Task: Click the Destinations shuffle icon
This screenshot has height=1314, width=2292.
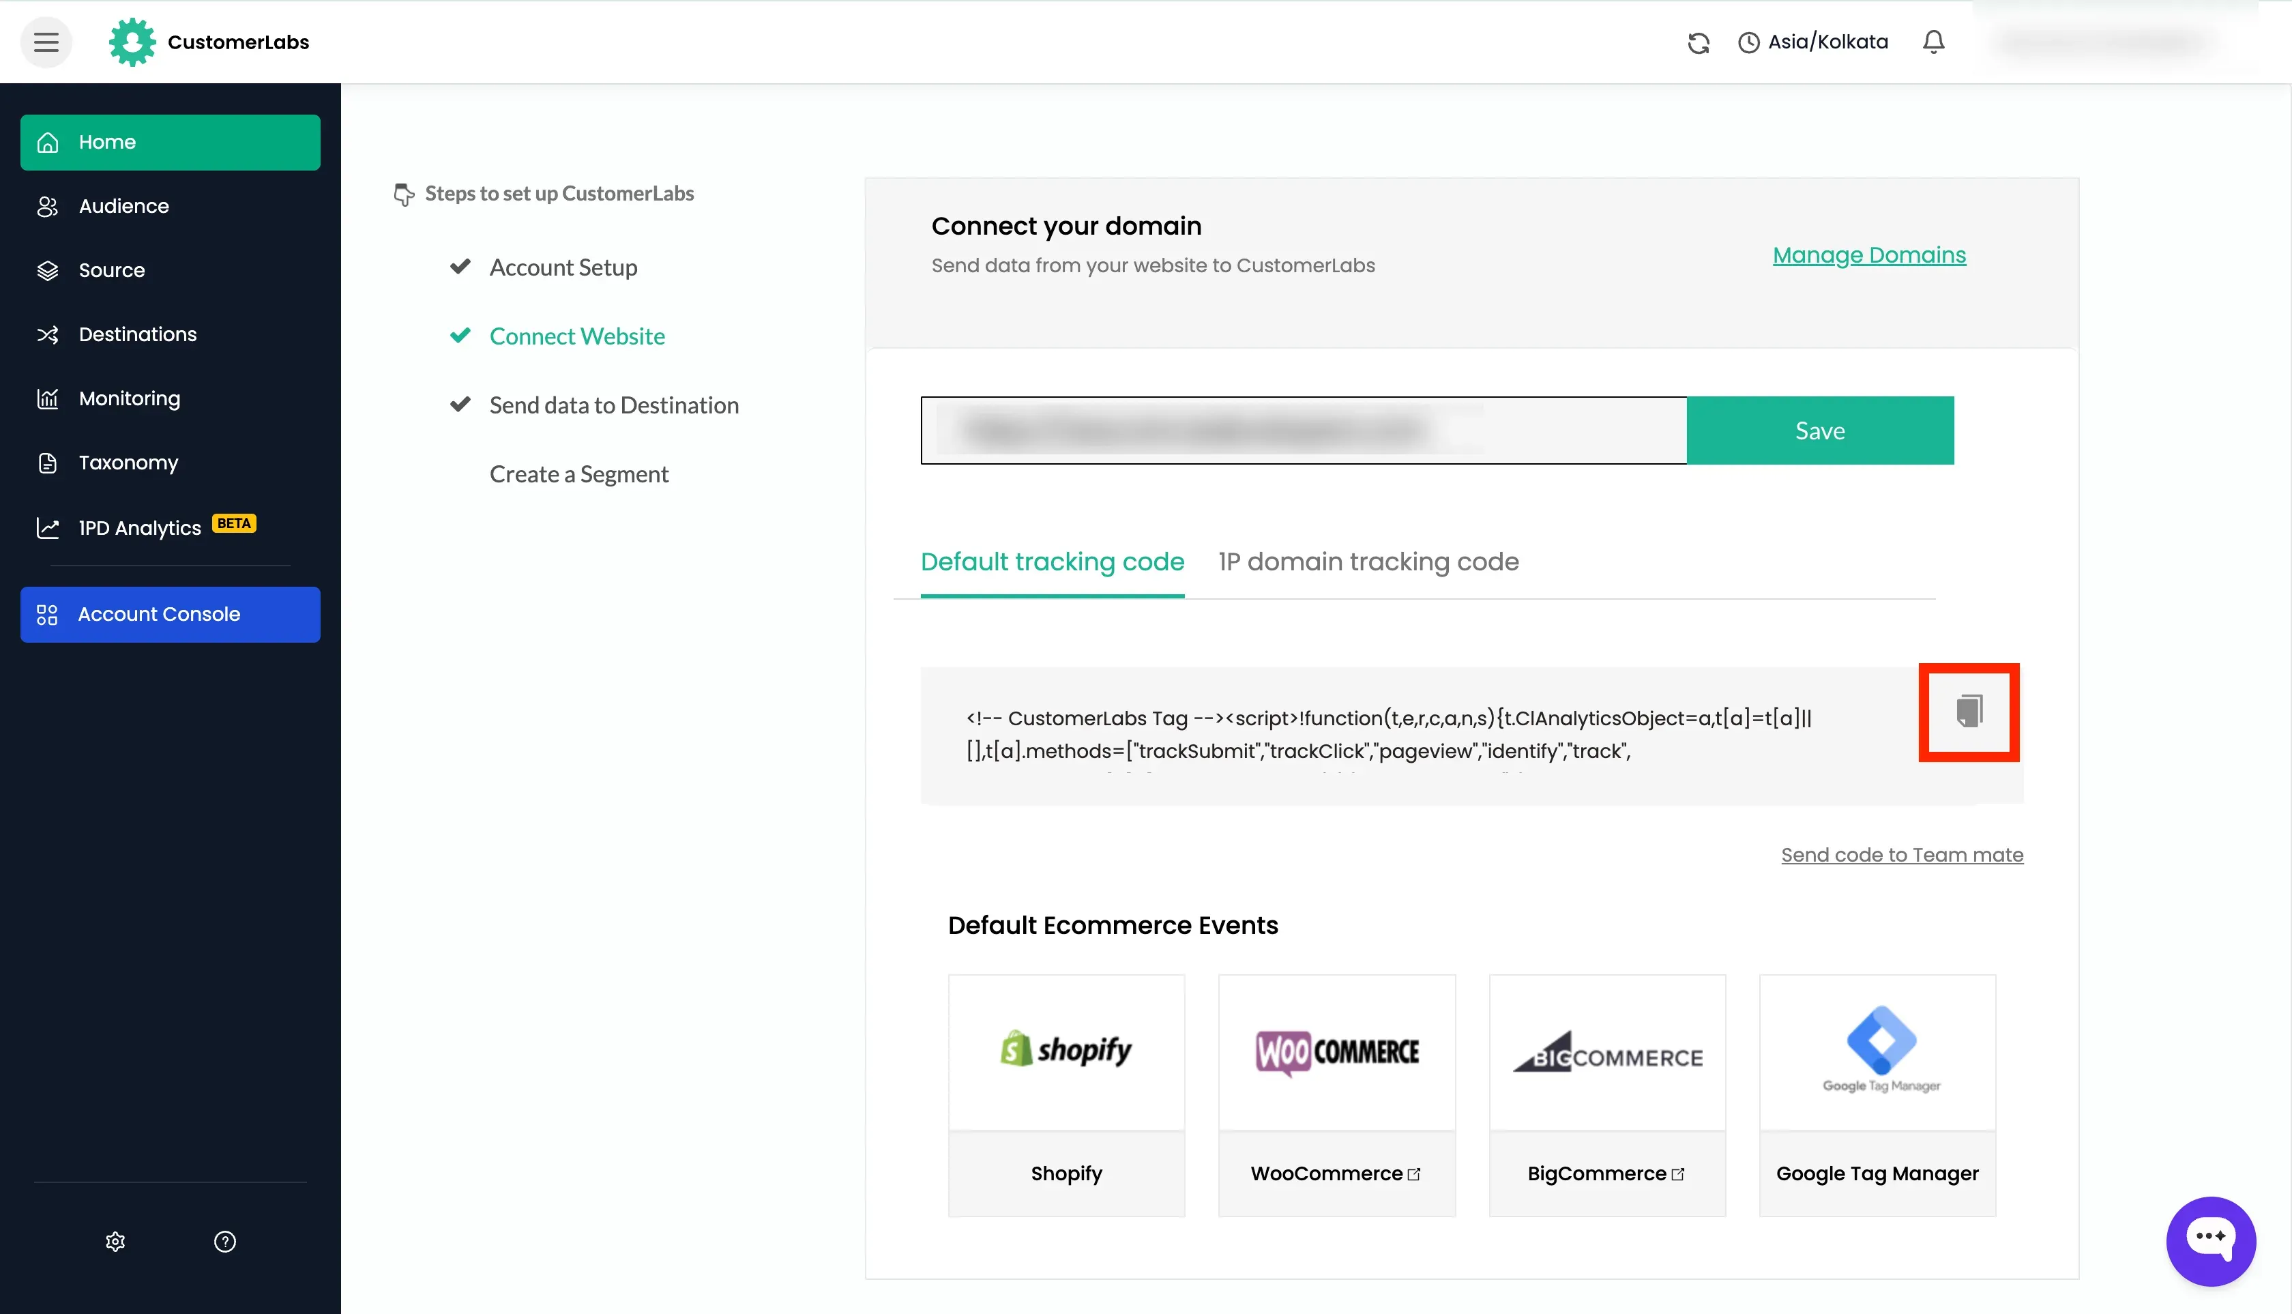Action: (x=48, y=334)
